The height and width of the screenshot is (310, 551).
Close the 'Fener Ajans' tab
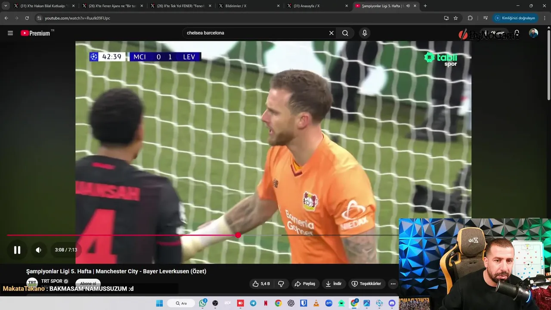(142, 6)
